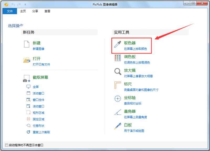Click the Protractor (量角器) icon
The image size is (210, 151).
(118, 112)
